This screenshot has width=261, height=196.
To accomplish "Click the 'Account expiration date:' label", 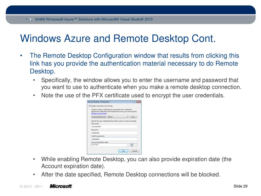I will tap(100, 142).
